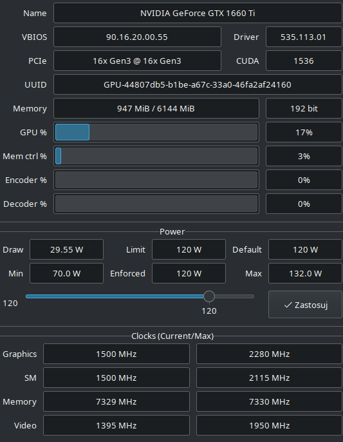This screenshot has height=442, width=343.
Task: Click the Decoder % progress bar
Action: point(156,204)
